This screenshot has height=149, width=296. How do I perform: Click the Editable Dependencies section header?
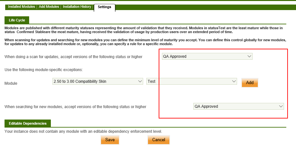(x=28, y=123)
